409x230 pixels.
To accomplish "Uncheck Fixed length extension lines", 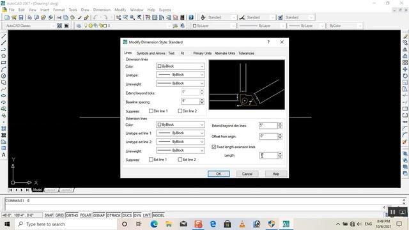I will [x=213, y=147].
